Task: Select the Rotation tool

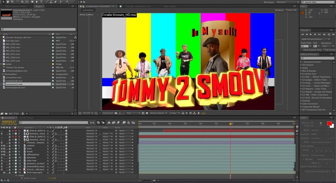Action: pos(18,2)
